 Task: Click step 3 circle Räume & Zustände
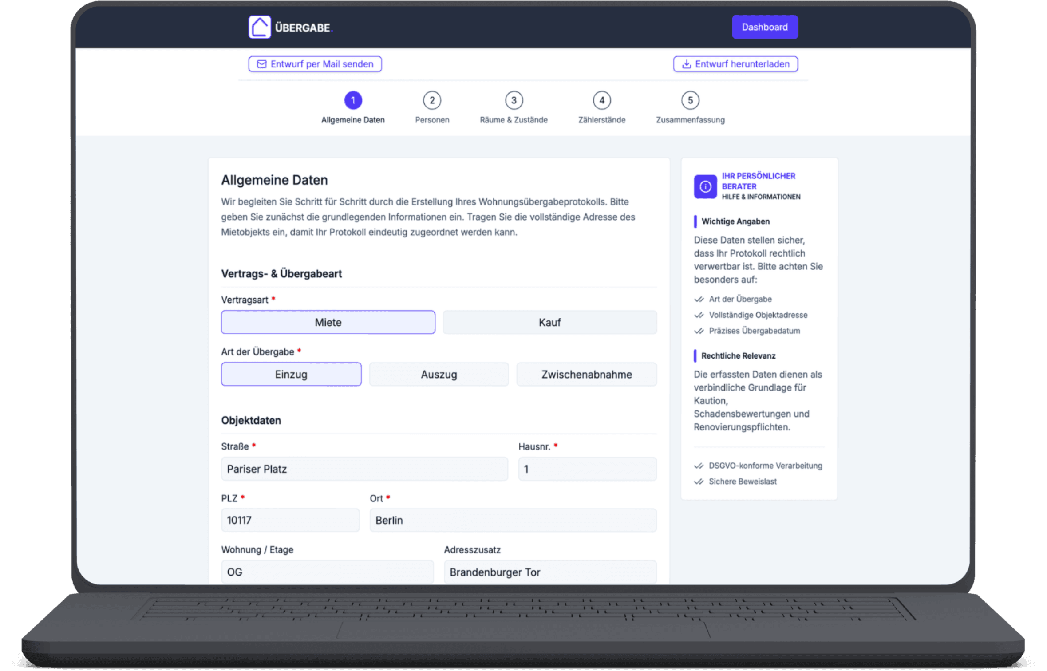tap(514, 100)
